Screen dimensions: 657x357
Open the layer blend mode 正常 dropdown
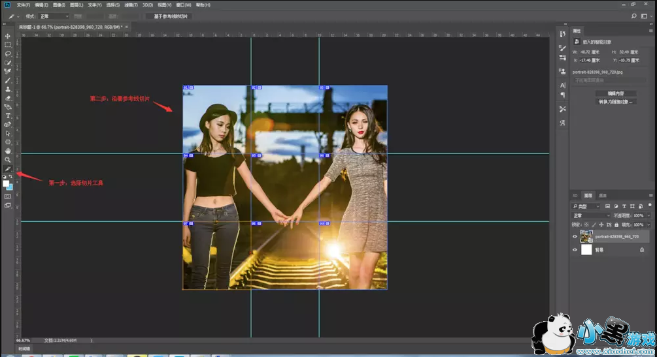590,215
